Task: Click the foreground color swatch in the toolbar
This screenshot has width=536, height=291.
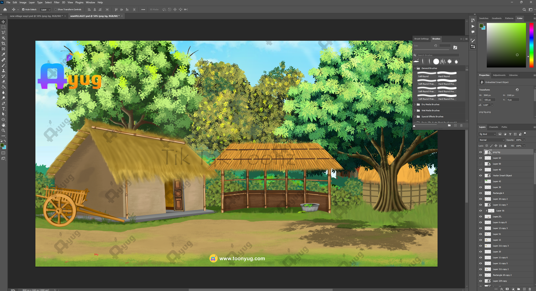Action: coord(2,145)
